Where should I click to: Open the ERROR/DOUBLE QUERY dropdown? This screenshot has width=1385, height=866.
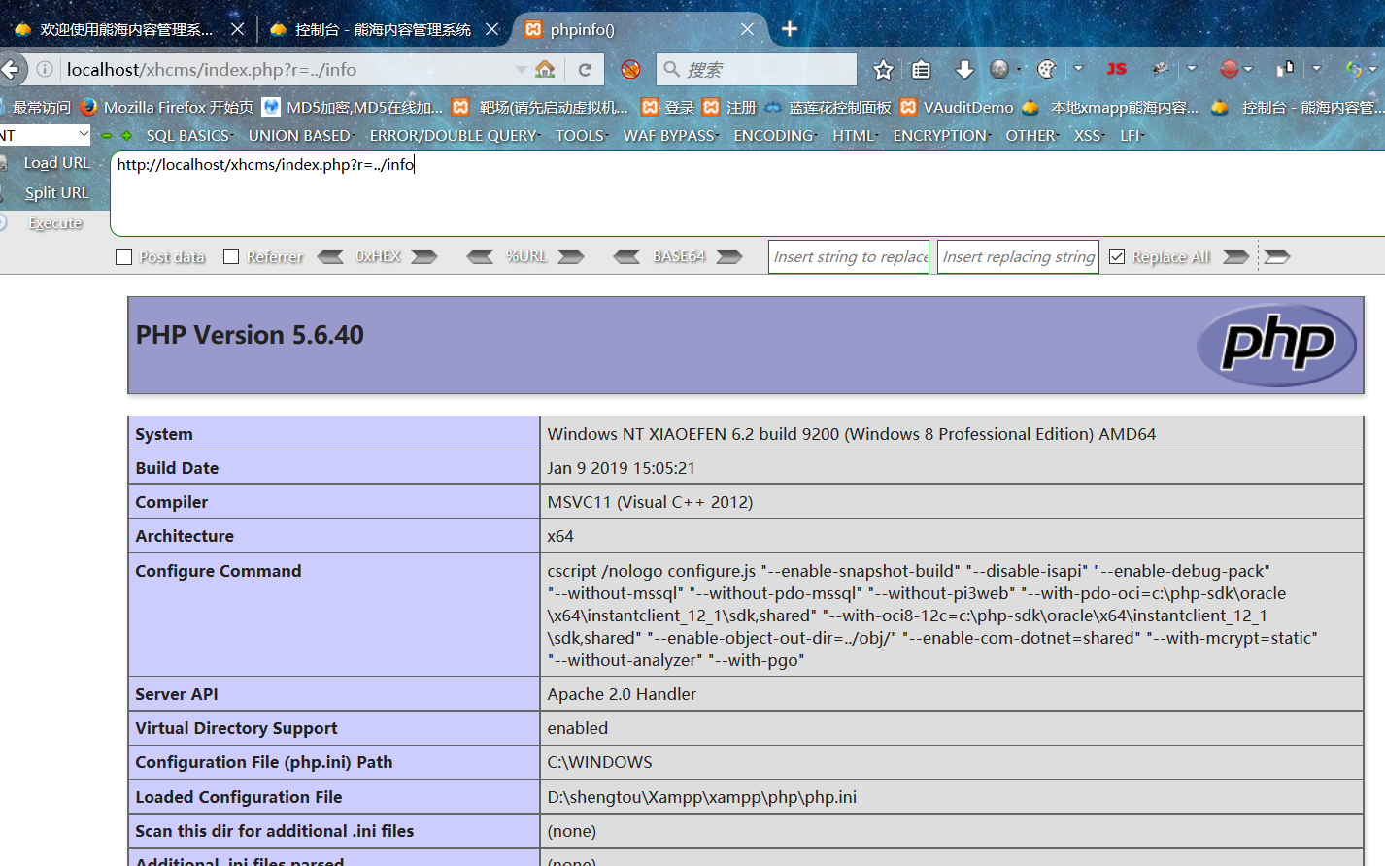click(x=456, y=135)
